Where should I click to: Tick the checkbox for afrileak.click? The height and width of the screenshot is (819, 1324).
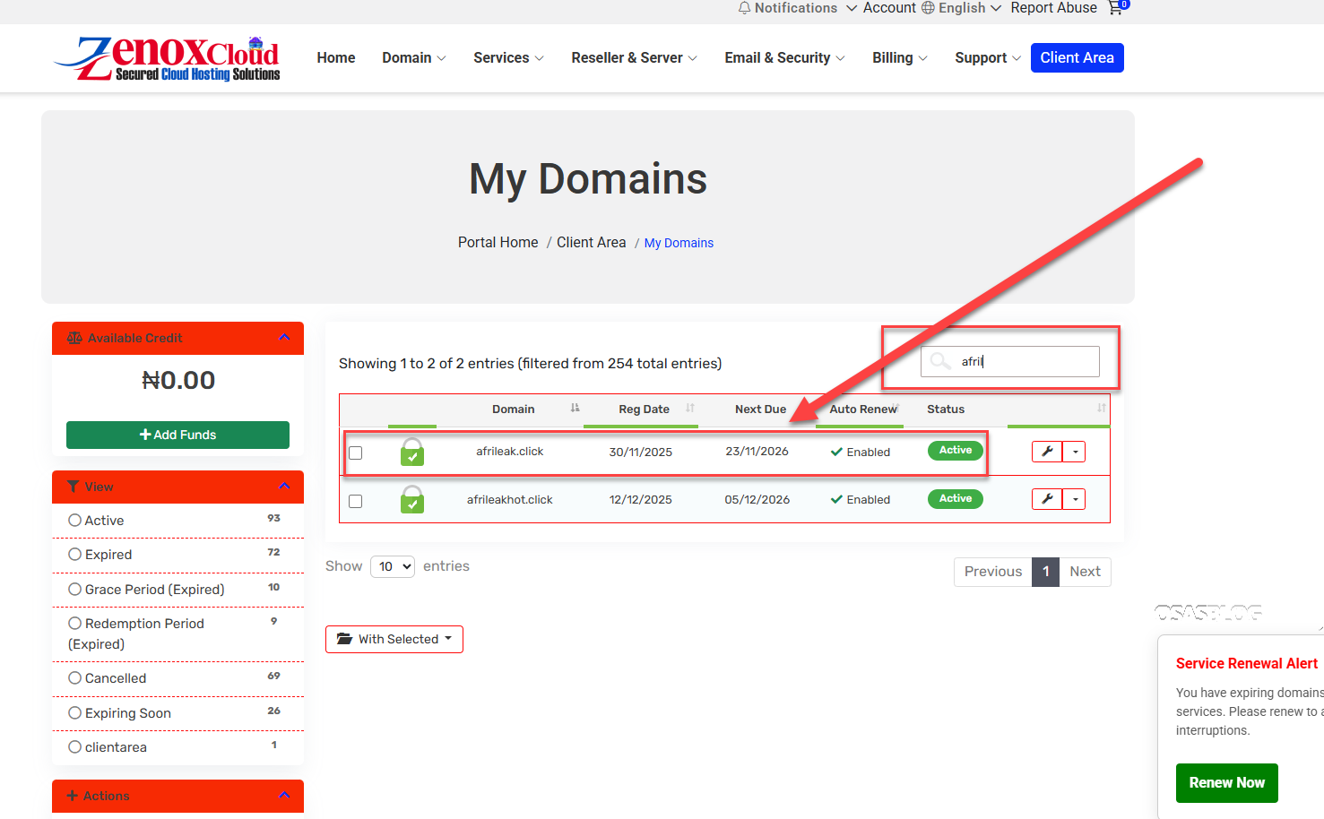(x=356, y=453)
